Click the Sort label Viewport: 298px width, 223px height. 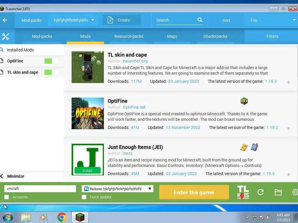click(x=226, y=20)
